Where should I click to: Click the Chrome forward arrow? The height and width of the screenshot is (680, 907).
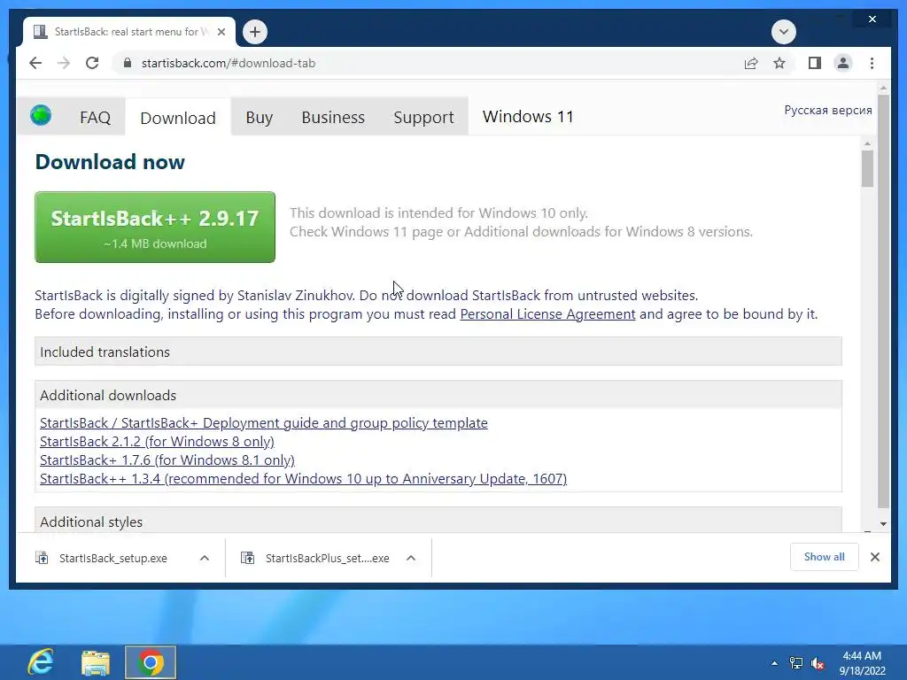pyautogui.click(x=64, y=63)
